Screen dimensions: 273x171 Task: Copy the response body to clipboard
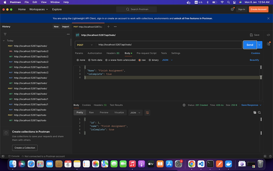[255, 112]
